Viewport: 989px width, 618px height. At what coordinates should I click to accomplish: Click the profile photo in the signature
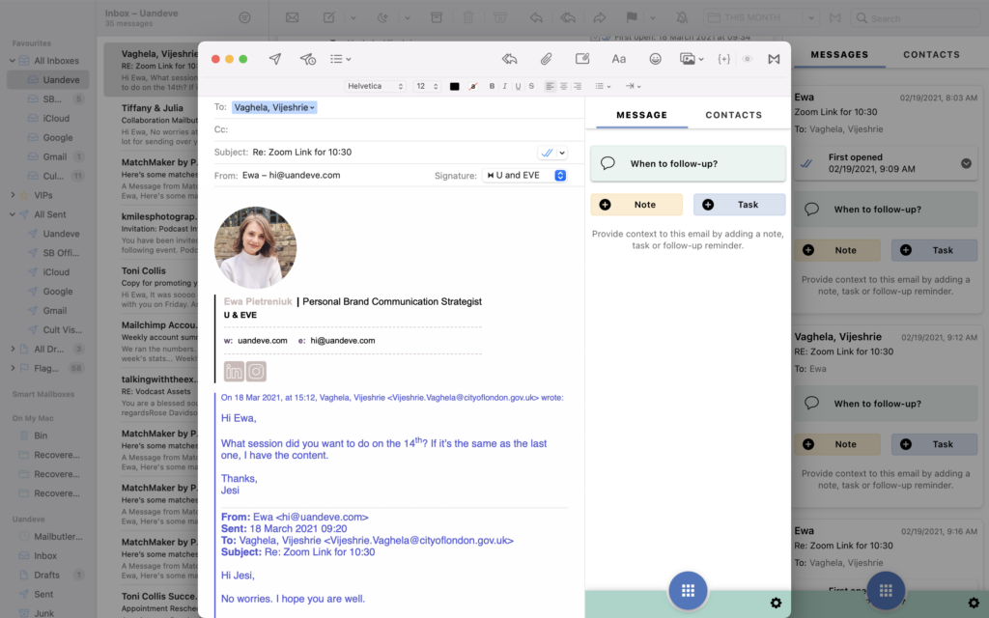pyautogui.click(x=255, y=247)
